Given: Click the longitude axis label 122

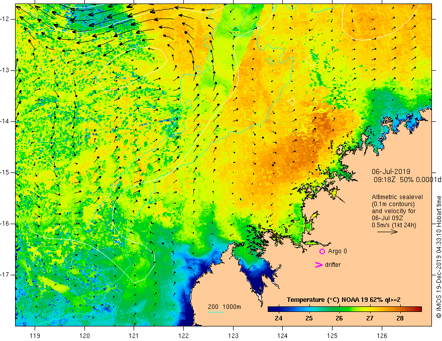Looking at the screenshot, I should [x=183, y=335].
